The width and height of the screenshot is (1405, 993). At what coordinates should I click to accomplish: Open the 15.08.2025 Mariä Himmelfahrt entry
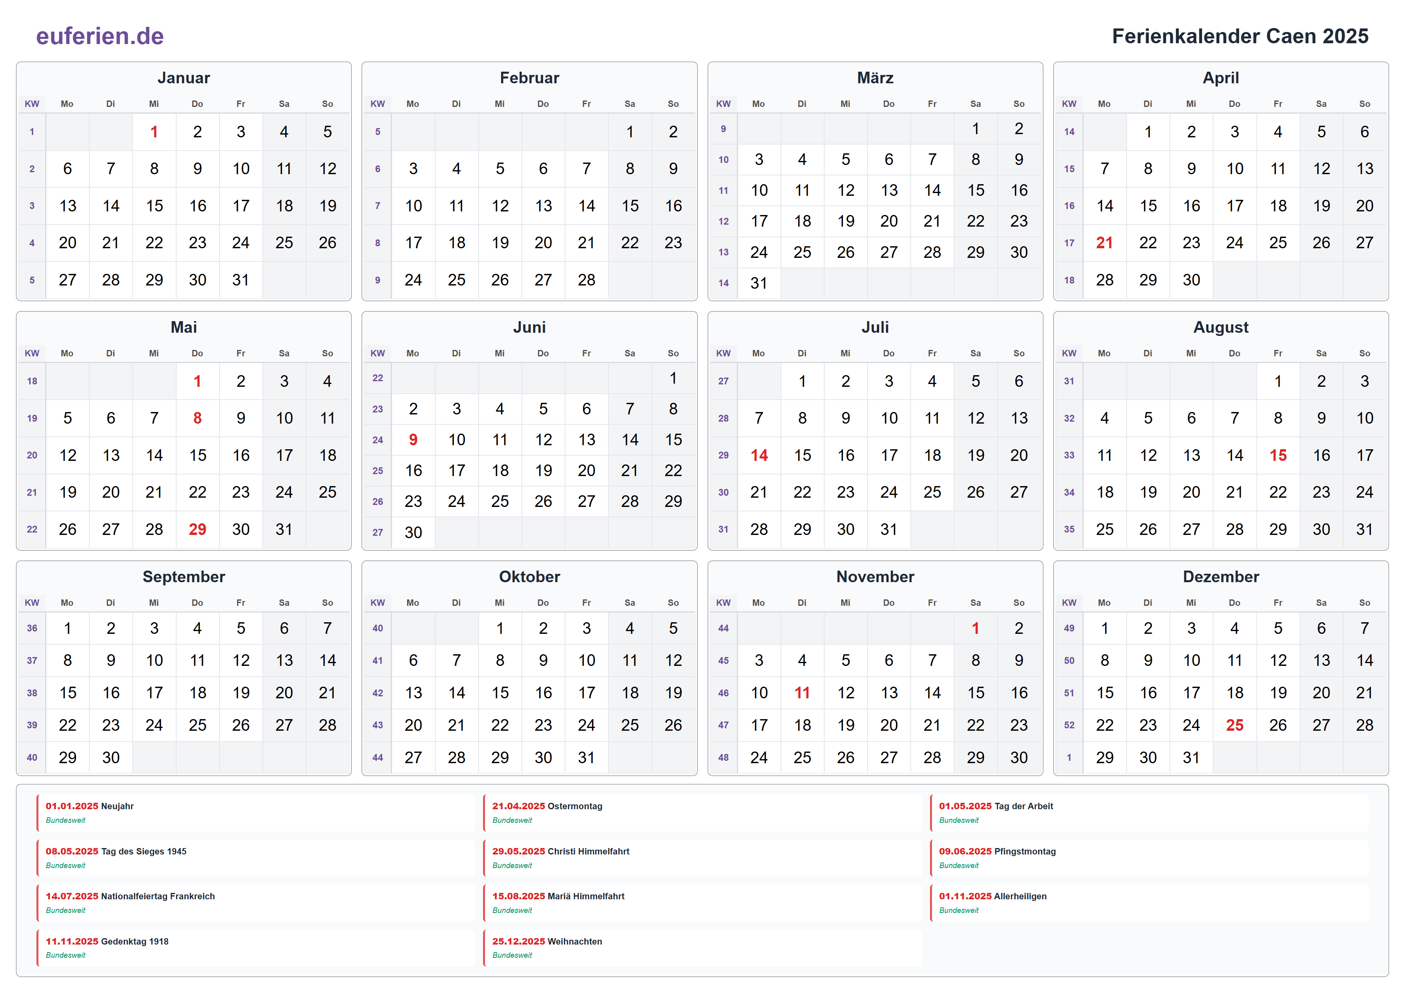click(702, 903)
